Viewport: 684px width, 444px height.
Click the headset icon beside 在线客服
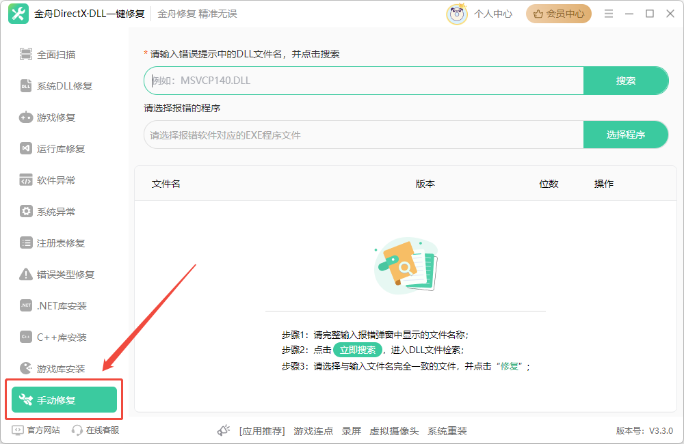[77, 430]
